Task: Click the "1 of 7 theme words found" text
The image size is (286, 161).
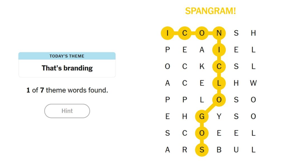Action: click(x=67, y=90)
